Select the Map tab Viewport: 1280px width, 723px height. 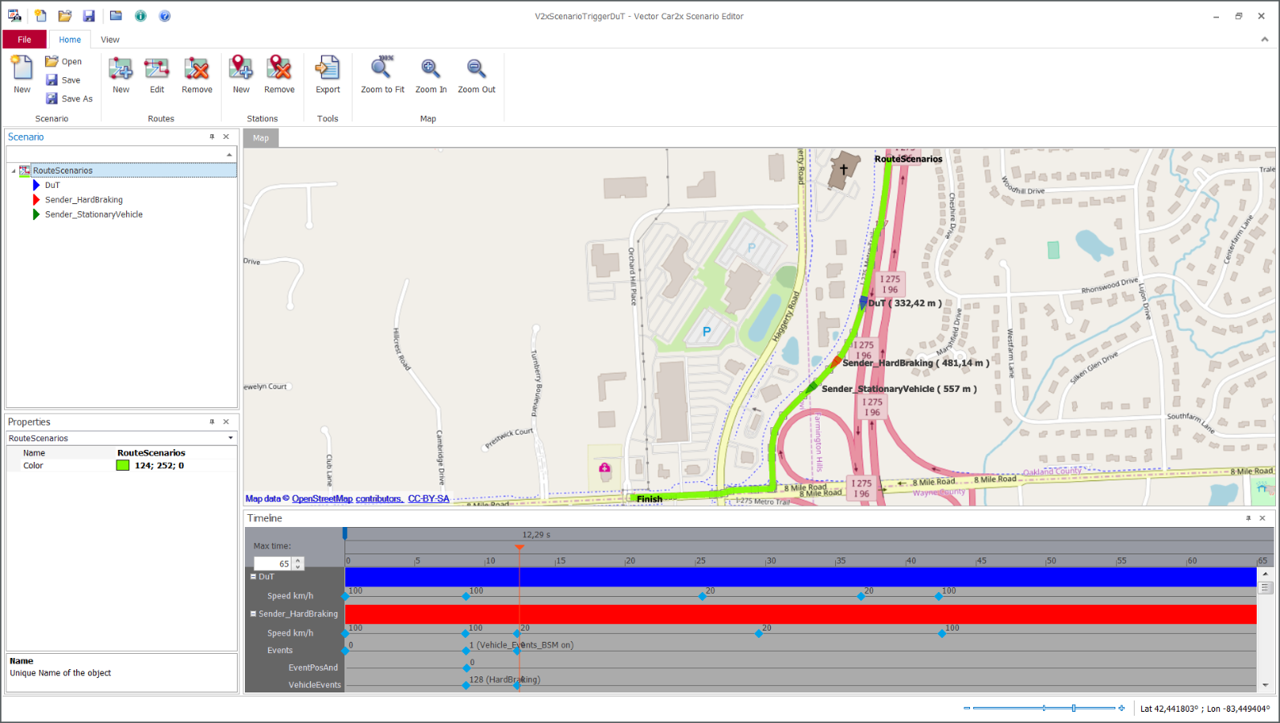click(261, 138)
